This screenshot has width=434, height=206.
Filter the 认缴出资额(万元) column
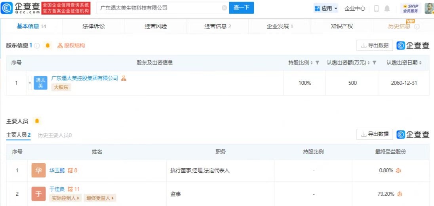(x=374, y=63)
